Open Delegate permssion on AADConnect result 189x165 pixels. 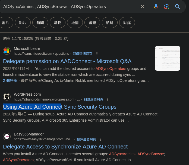click(x=67, y=61)
